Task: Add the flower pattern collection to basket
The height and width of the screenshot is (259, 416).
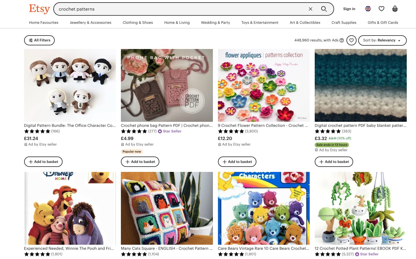Action: (x=237, y=162)
